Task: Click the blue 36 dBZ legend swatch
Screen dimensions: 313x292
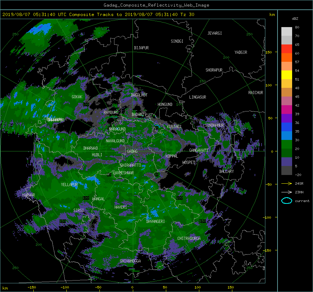Action: 287,127
